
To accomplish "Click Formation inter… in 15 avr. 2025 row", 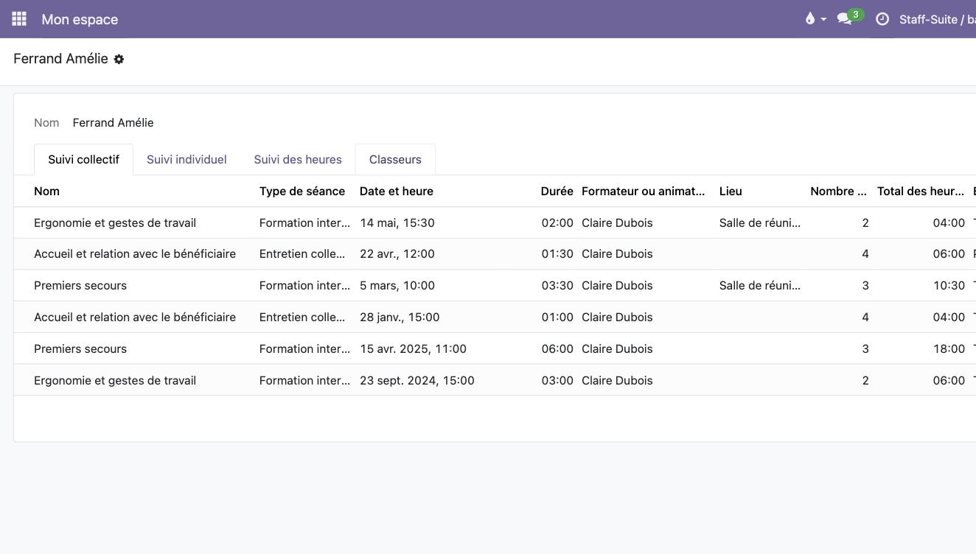I will pyautogui.click(x=304, y=348).
